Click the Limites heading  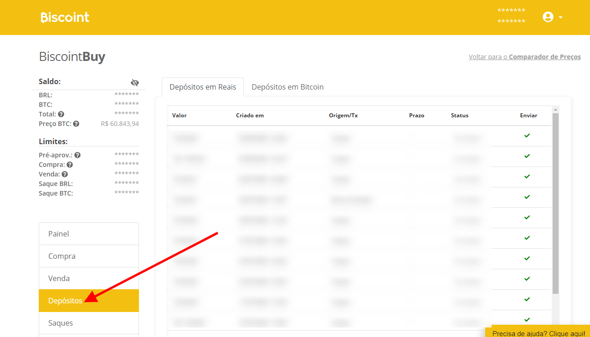[x=53, y=141]
